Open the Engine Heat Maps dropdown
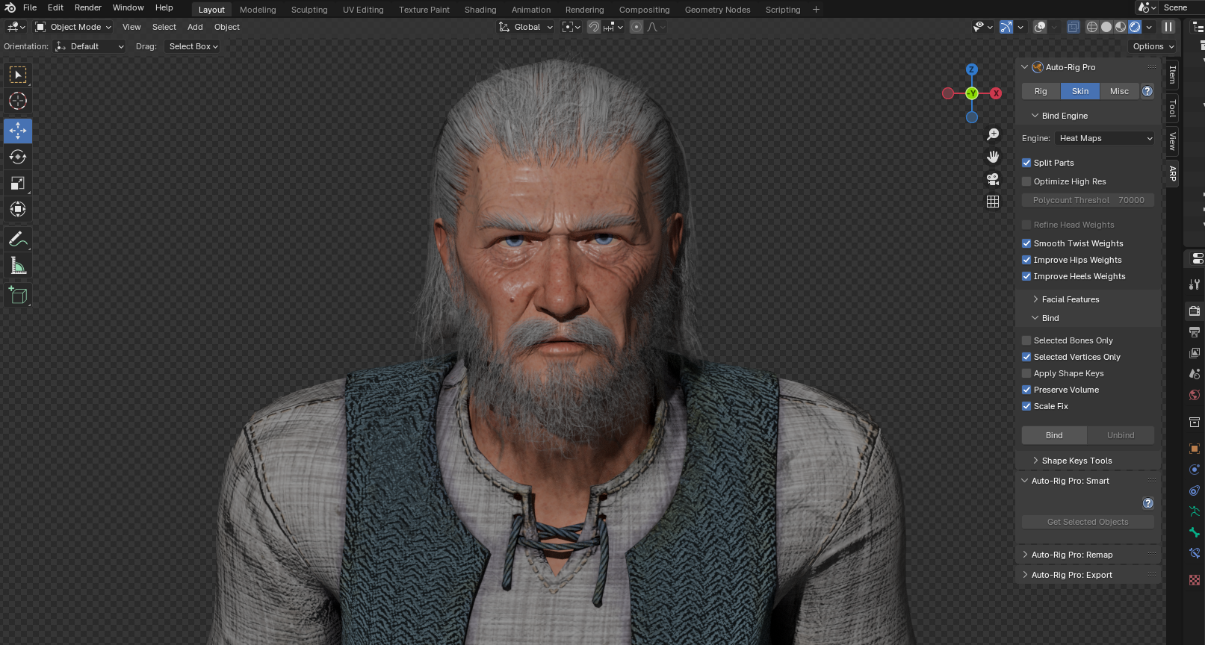 [1105, 138]
